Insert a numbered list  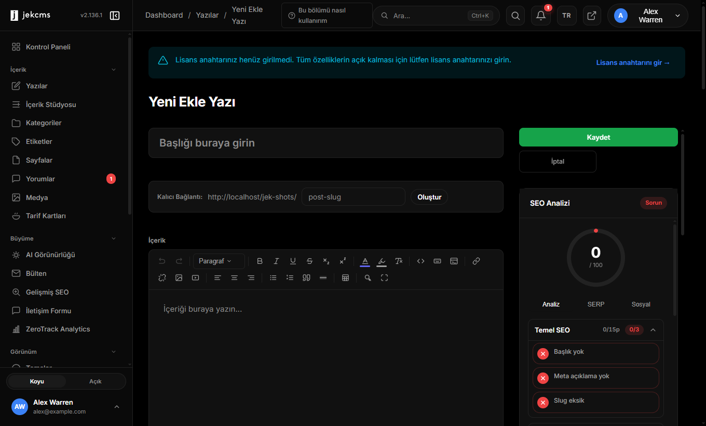click(x=290, y=278)
